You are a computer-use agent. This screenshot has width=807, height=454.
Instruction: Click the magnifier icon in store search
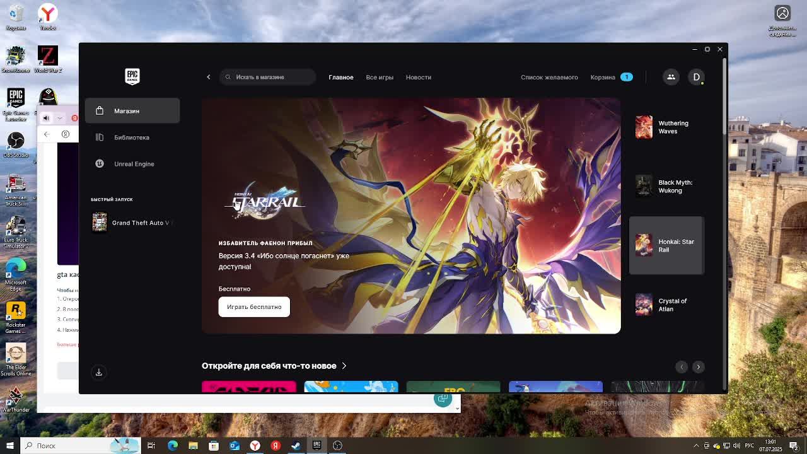pos(228,77)
